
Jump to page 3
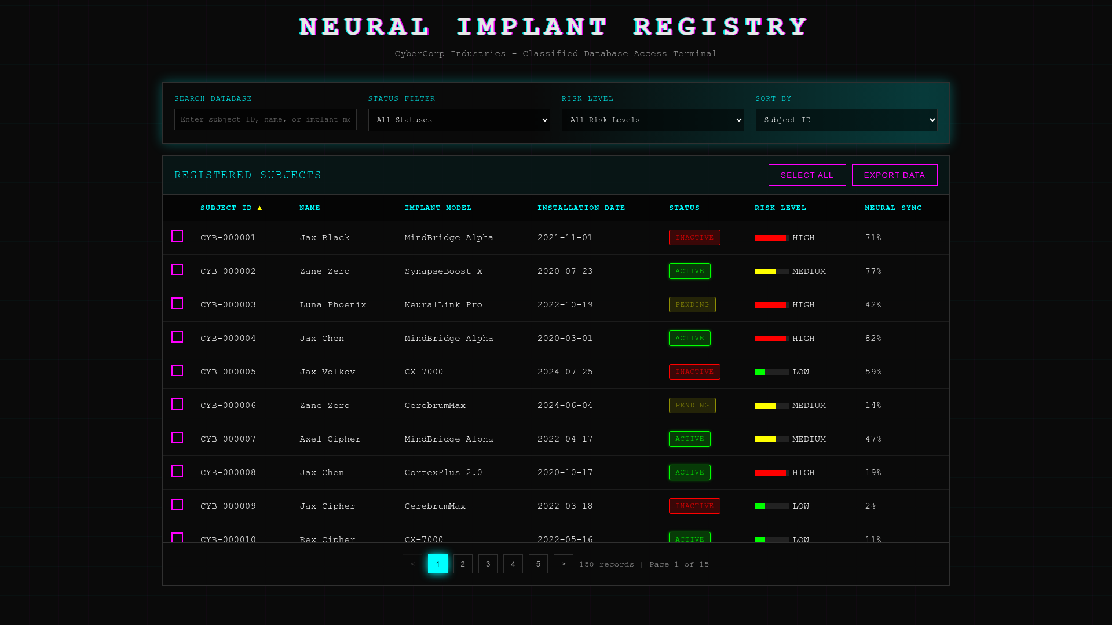488,564
